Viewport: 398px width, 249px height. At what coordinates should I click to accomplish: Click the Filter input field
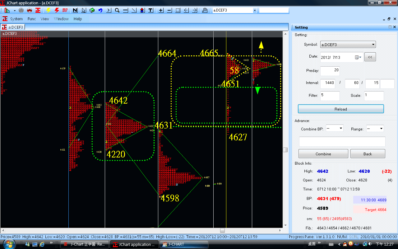[330, 95]
